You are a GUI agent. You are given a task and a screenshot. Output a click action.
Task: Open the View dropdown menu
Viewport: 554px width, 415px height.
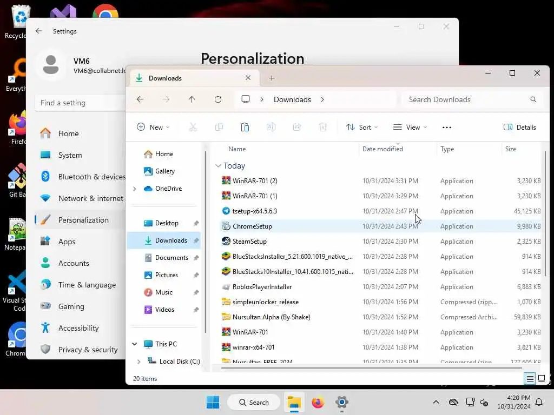click(x=410, y=128)
